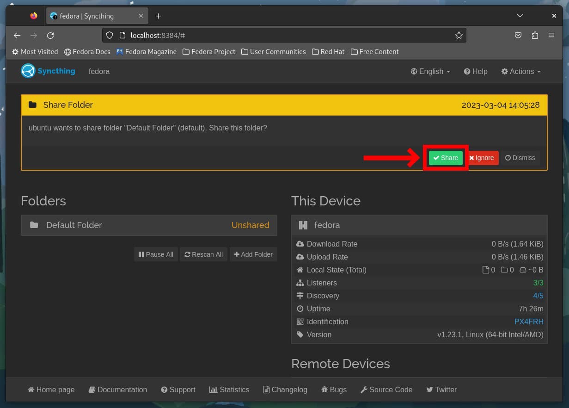
Task: Click the PX4FRH identification link
Action: (x=528, y=321)
